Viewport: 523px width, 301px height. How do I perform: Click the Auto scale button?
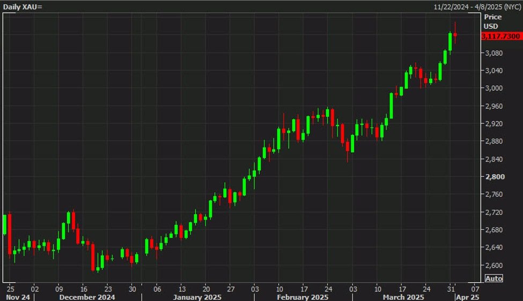pos(493,279)
